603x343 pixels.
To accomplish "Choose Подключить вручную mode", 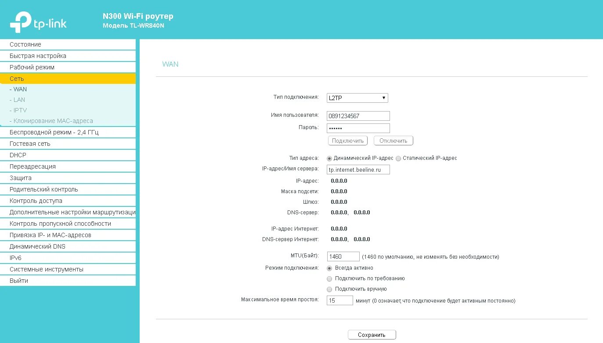I will [x=329, y=289].
